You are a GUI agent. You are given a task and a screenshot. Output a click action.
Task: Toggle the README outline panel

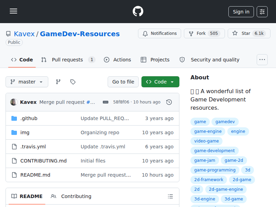point(170,196)
